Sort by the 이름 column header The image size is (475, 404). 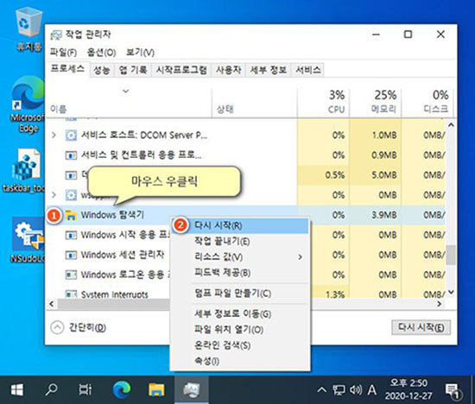click(x=129, y=103)
